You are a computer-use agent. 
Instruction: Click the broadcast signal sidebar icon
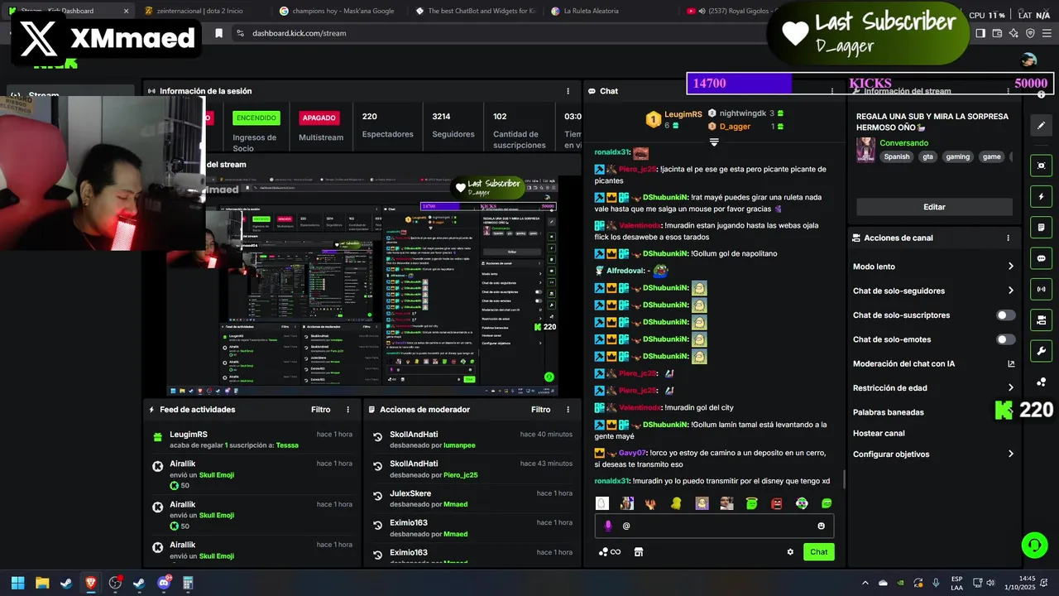pos(1041,289)
